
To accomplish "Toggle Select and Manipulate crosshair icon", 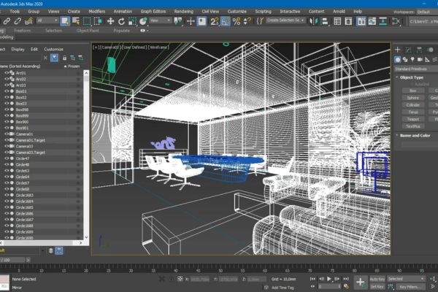I will click(x=191, y=21).
